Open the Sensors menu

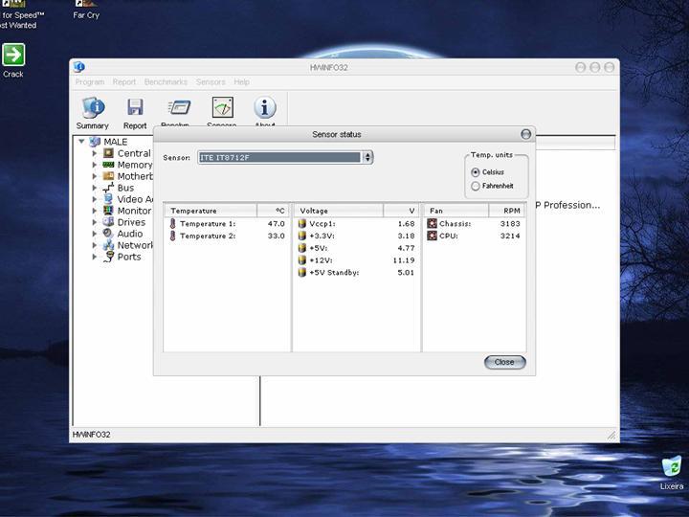211,82
